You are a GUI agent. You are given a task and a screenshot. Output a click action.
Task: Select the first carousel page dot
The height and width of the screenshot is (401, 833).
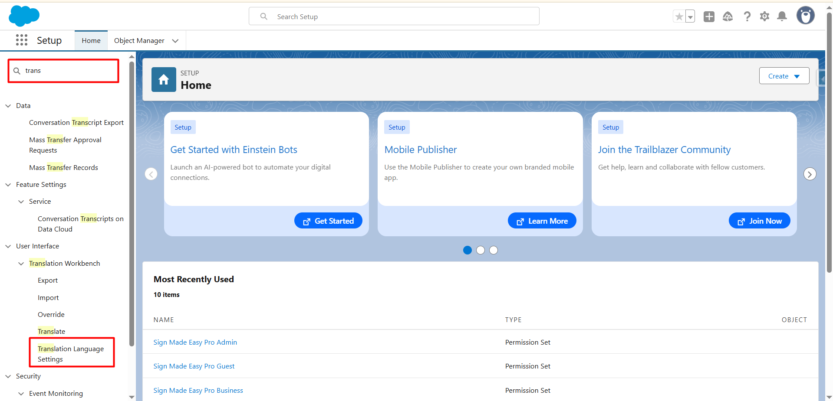point(468,250)
